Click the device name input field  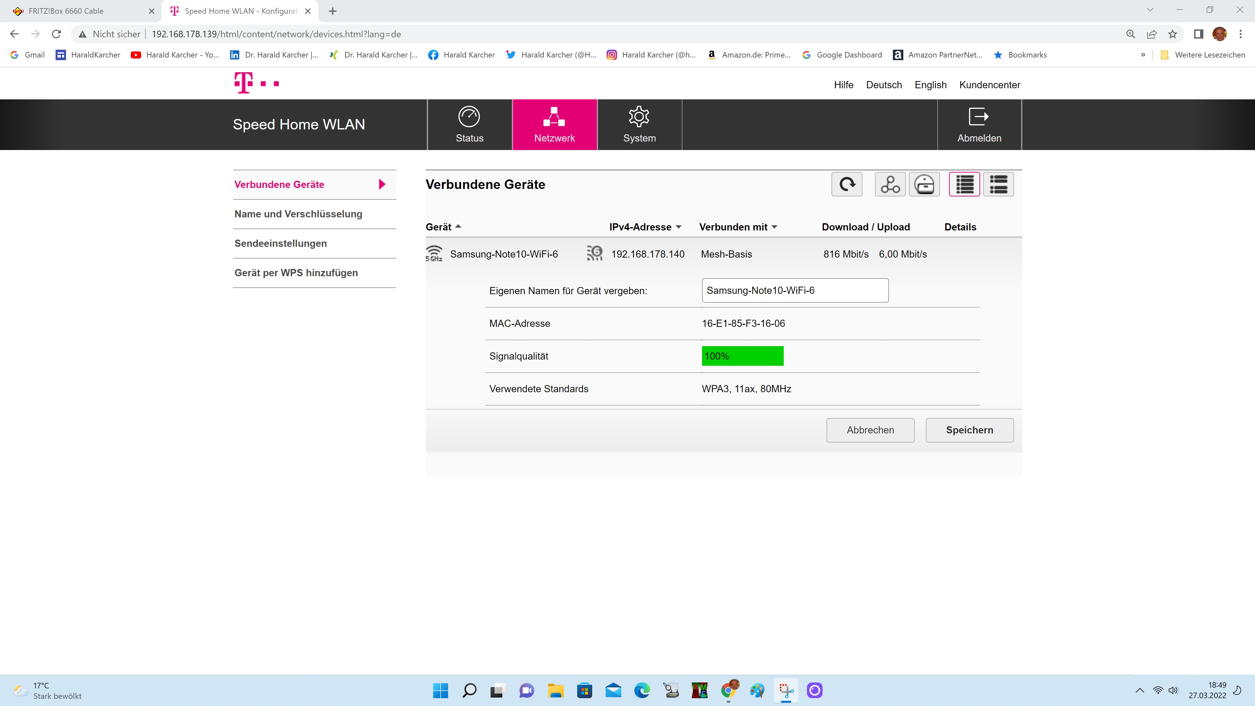point(795,290)
